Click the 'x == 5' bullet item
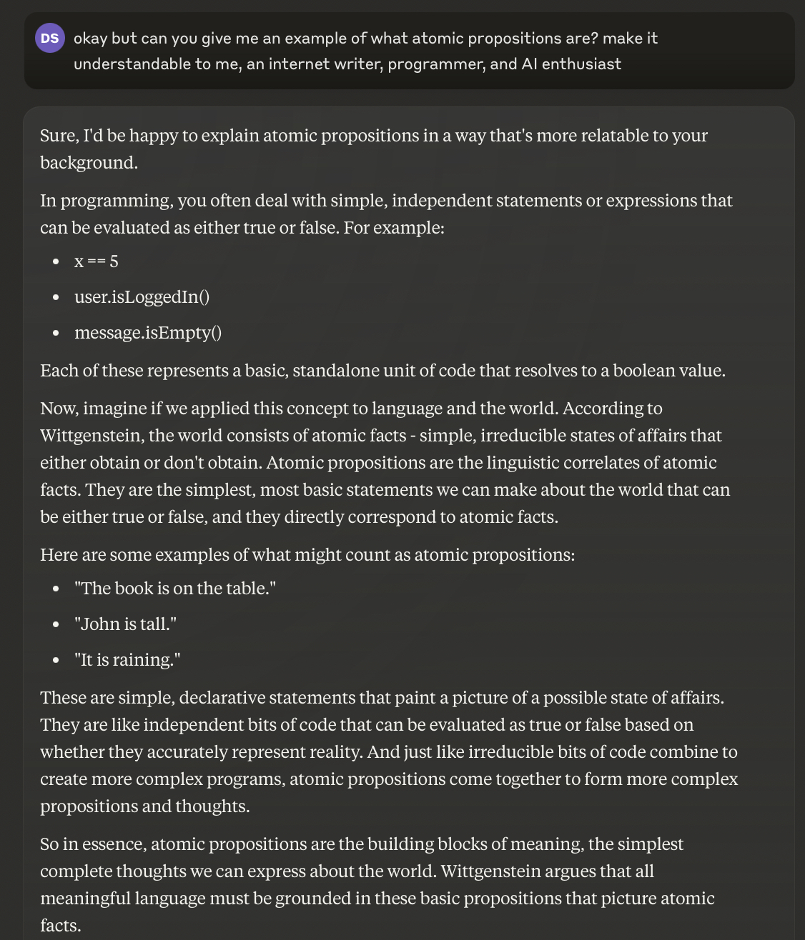The image size is (805, 940). click(97, 261)
